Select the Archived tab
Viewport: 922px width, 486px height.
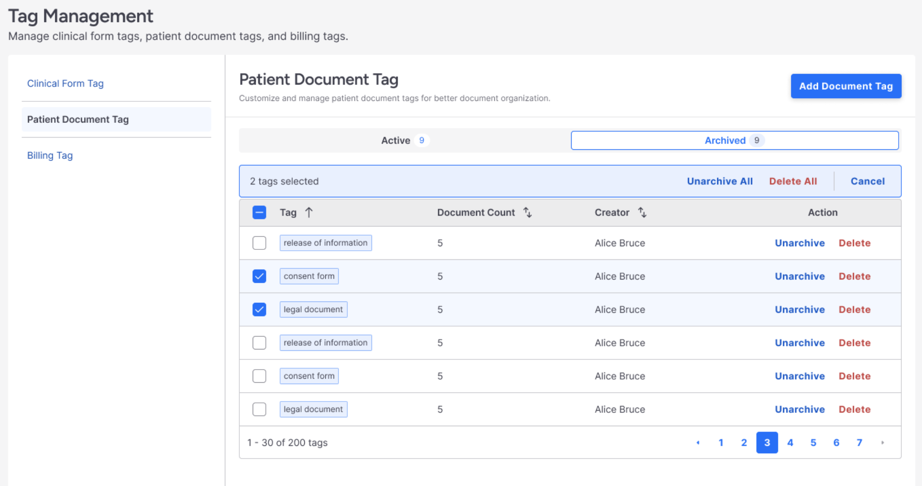pyautogui.click(x=734, y=140)
